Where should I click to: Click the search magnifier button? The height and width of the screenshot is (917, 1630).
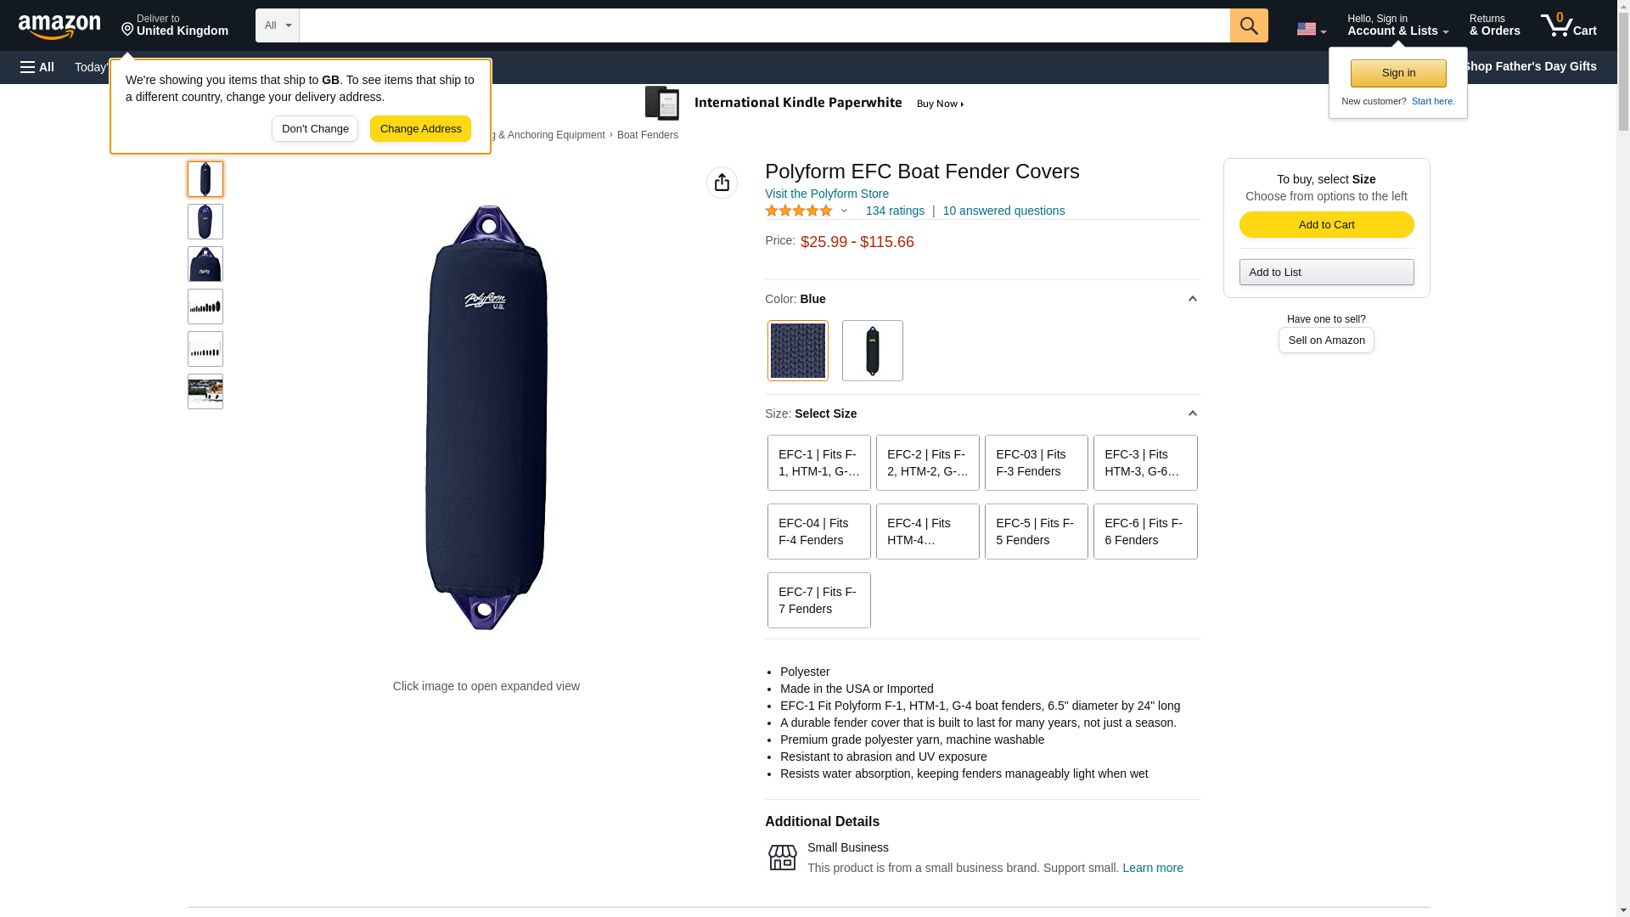pyautogui.click(x=1248, y=25)
